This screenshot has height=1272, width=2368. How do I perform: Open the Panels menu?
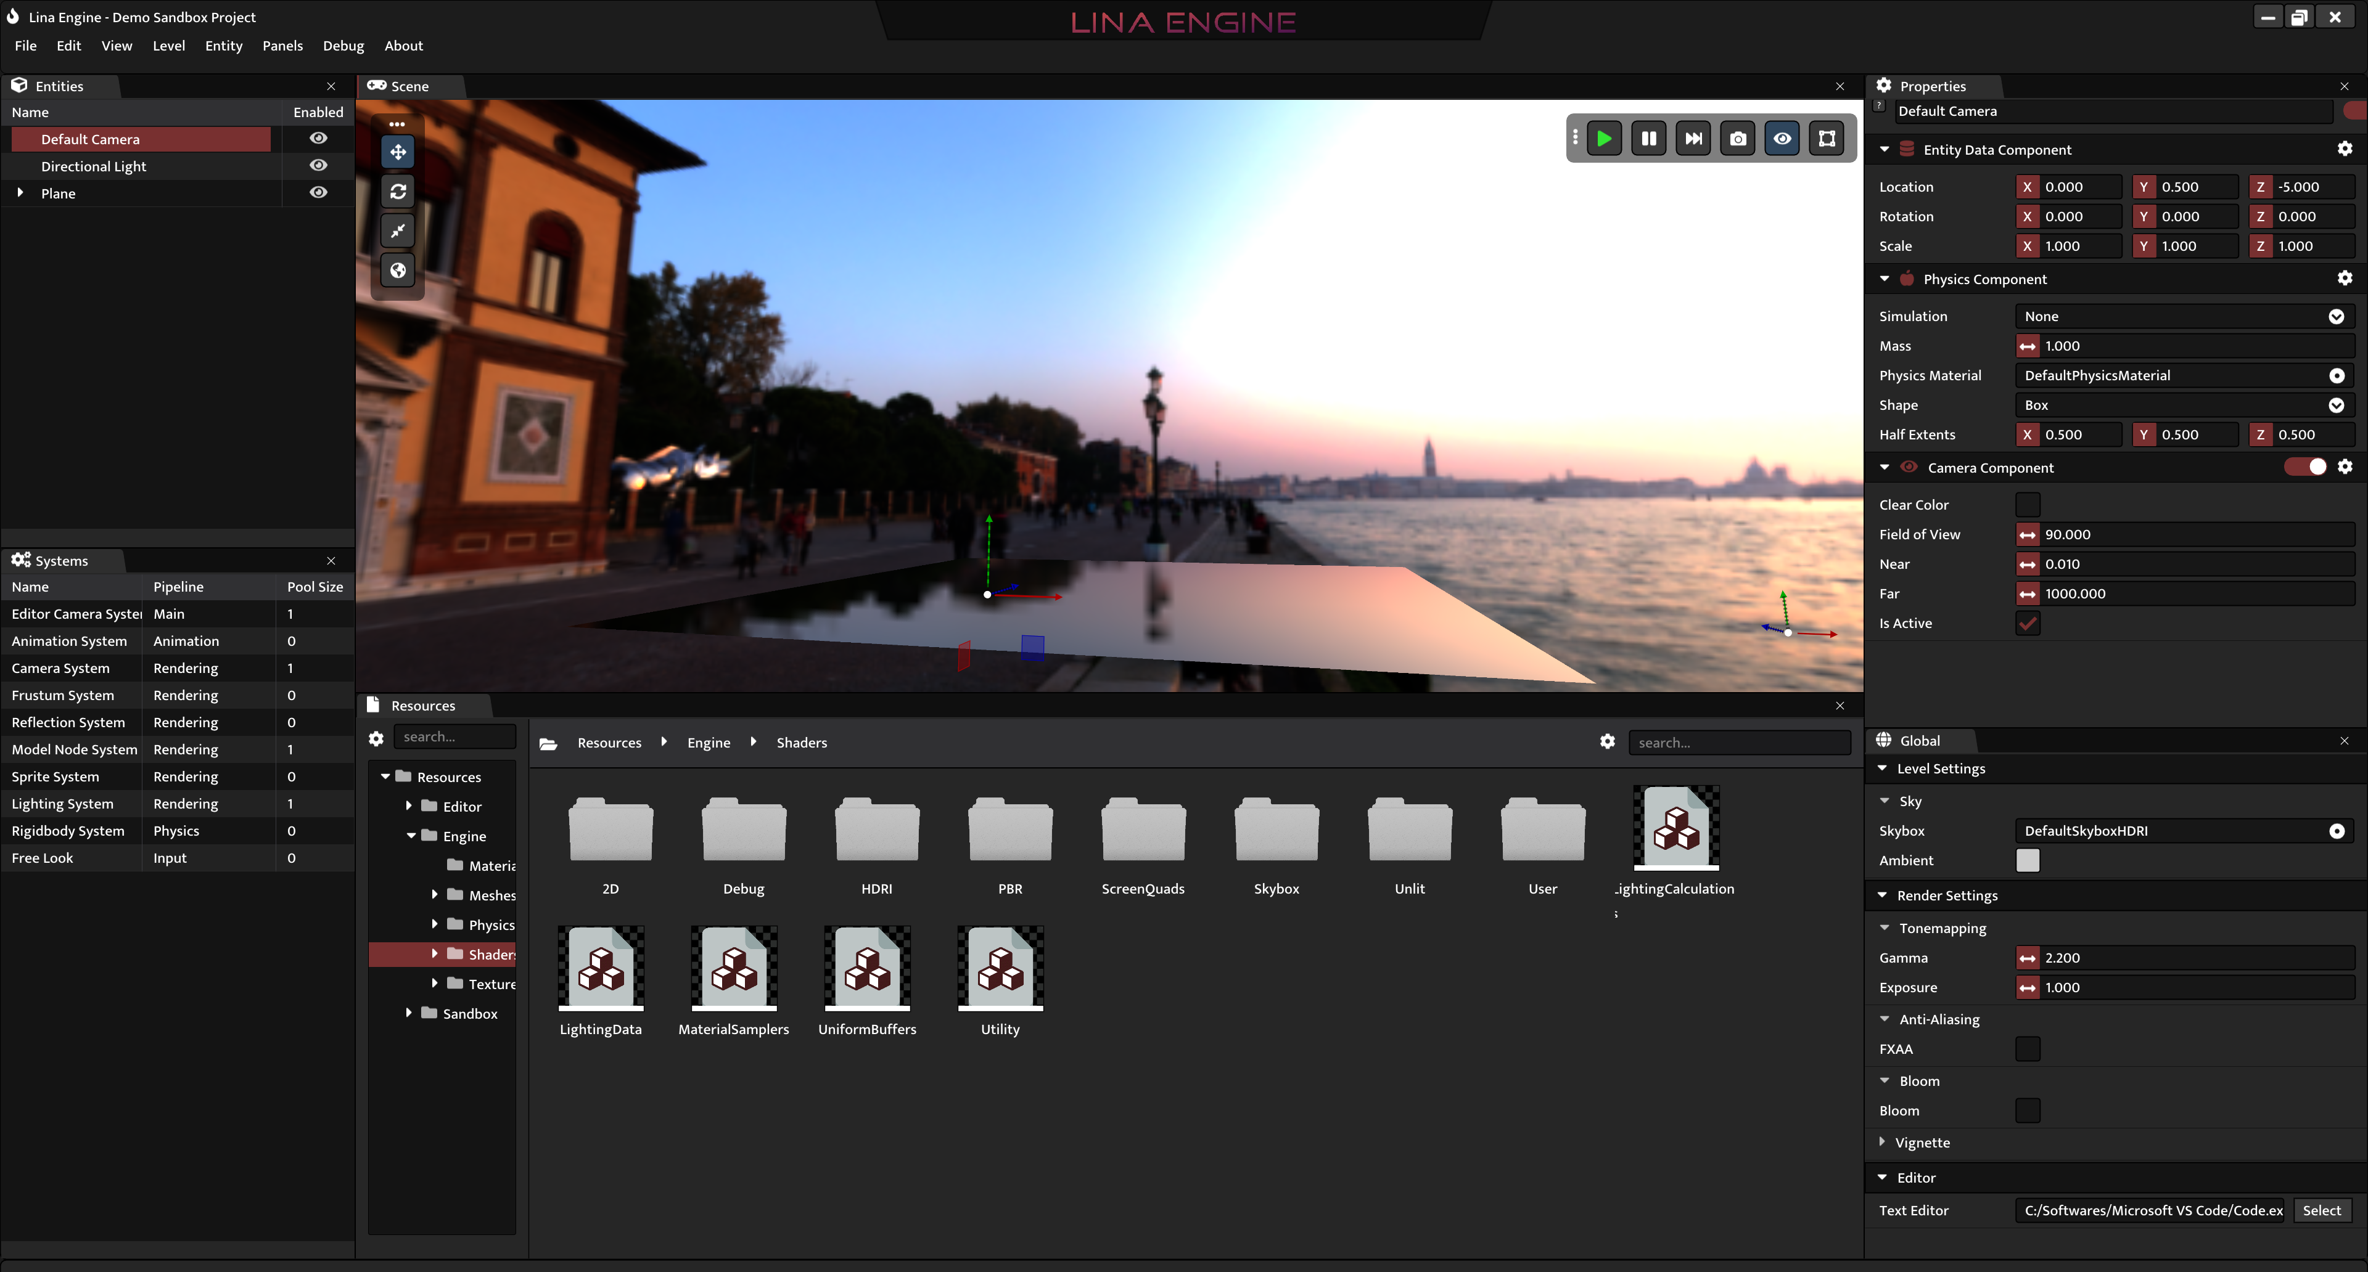pos(282,45)
